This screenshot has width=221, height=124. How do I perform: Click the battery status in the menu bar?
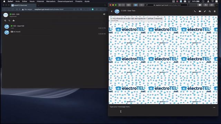196,1
